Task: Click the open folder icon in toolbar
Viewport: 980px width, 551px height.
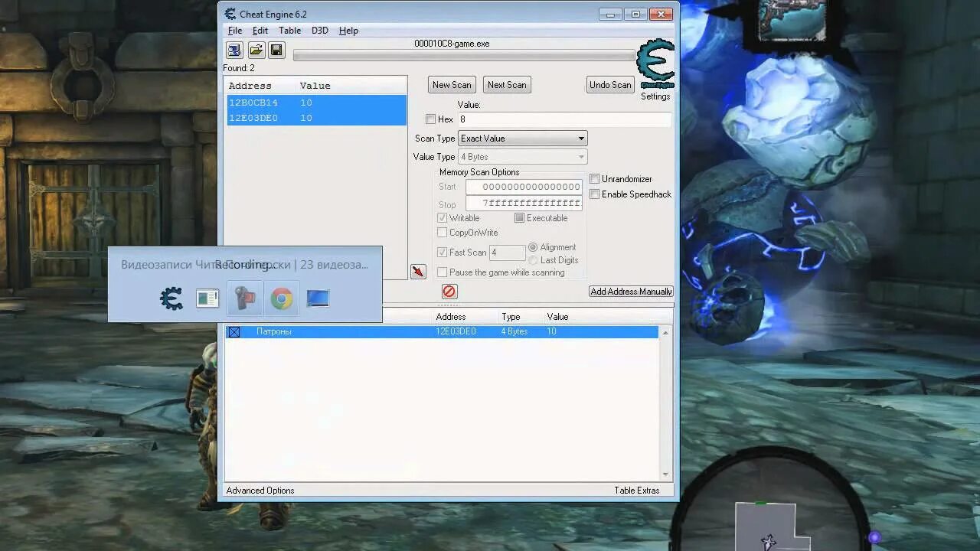Action: click(256, 51)
